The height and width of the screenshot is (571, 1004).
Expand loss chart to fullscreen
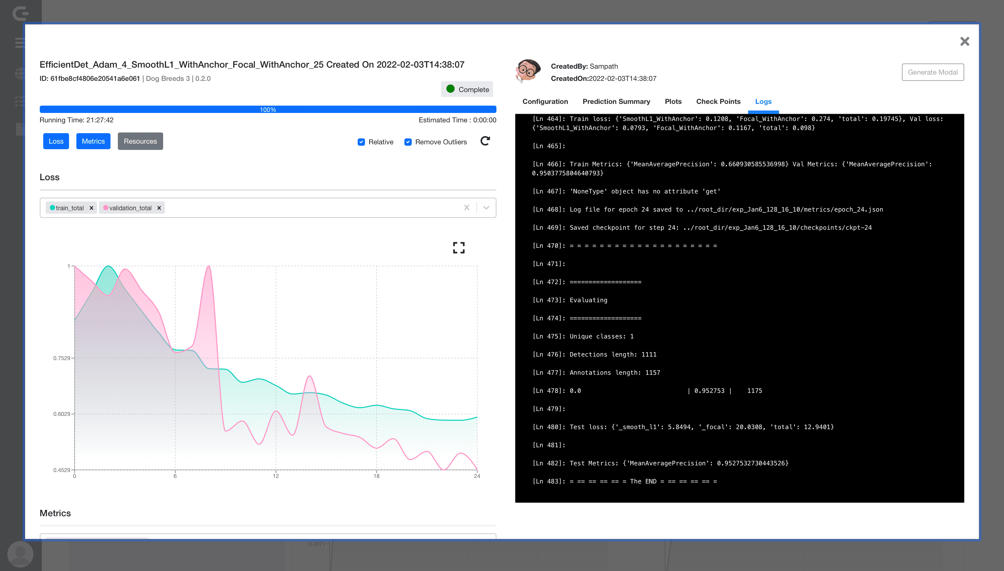click(x=458, y=248)
